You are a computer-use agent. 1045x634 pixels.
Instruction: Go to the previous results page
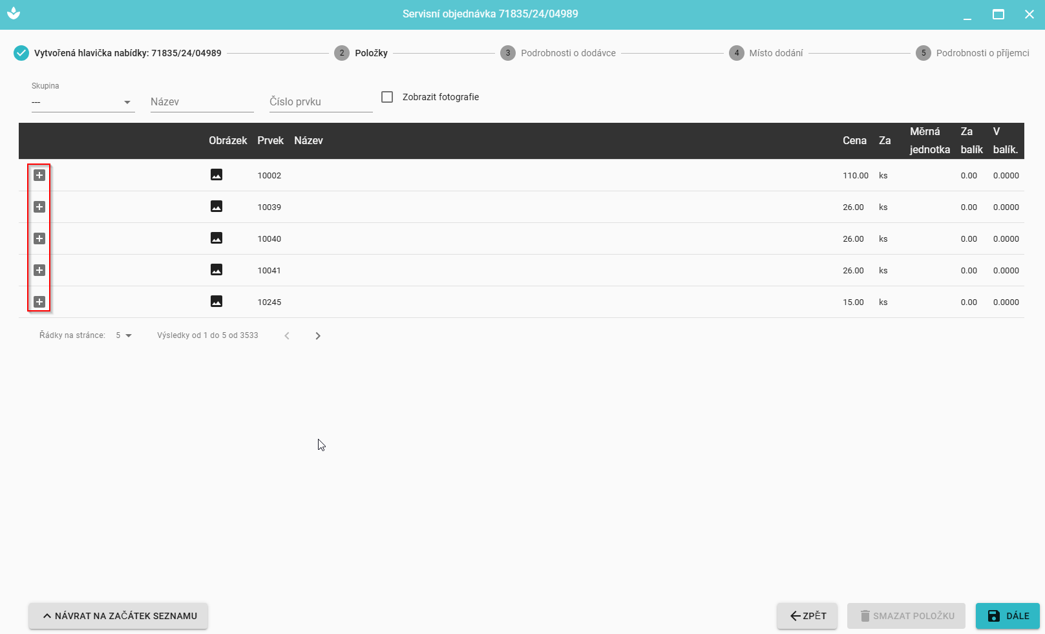tap(287, 335)
